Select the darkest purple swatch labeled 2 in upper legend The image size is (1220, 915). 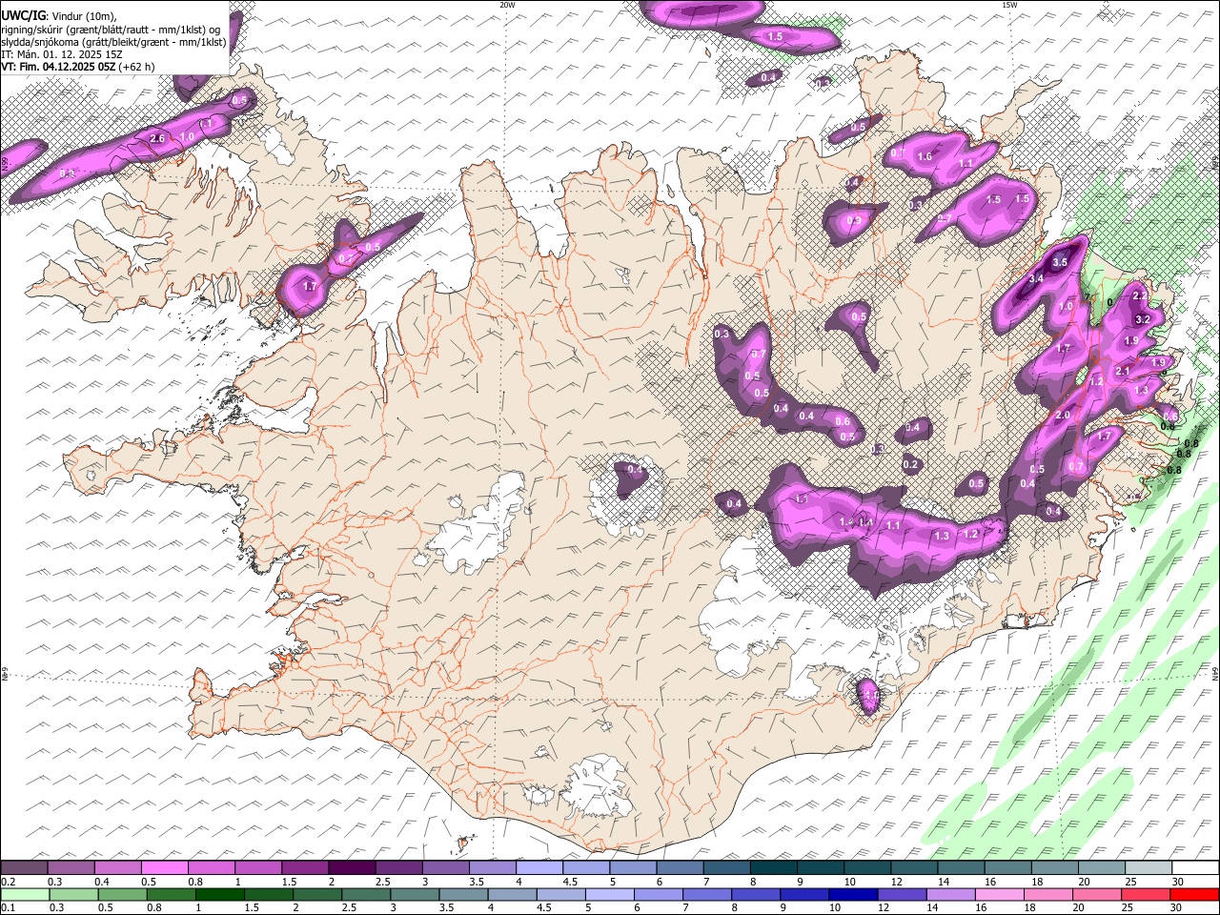(x=352, y=867)
